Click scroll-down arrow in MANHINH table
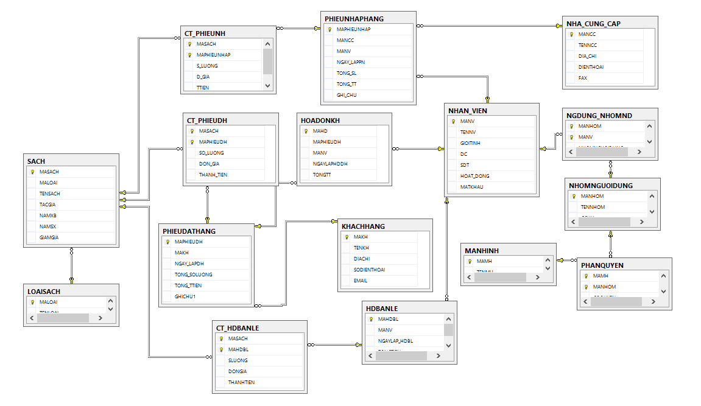The width and height of the screenshot is (701, 406). [548, 268]
